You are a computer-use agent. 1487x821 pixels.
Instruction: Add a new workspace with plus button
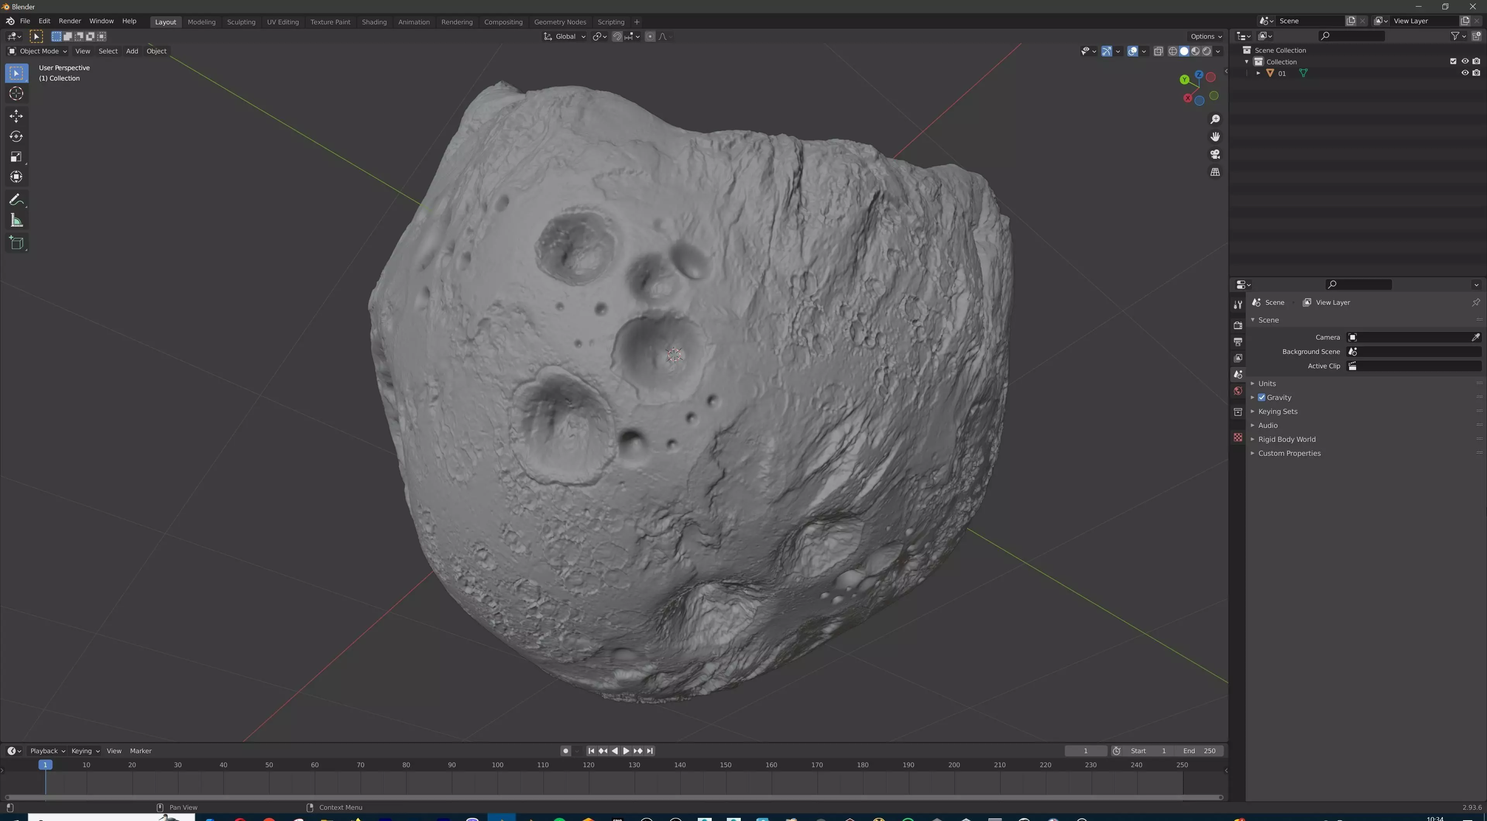(x=637, y=22)
